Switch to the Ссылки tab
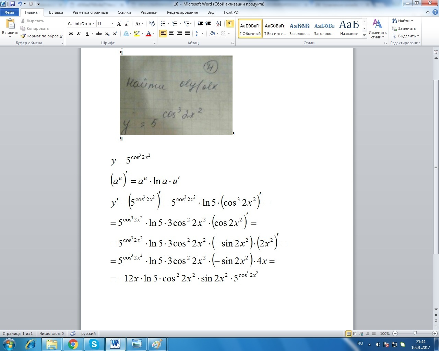This screenshot has height=351, width=439. pos(124,12)
